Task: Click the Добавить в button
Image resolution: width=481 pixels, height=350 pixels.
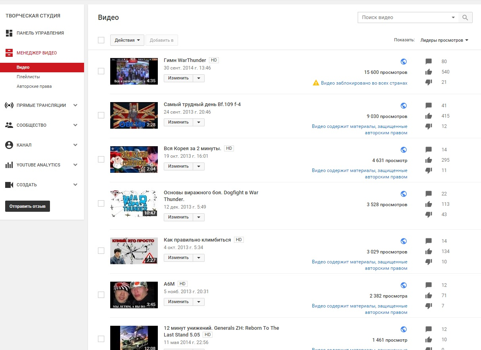Action: coord(162,40)
